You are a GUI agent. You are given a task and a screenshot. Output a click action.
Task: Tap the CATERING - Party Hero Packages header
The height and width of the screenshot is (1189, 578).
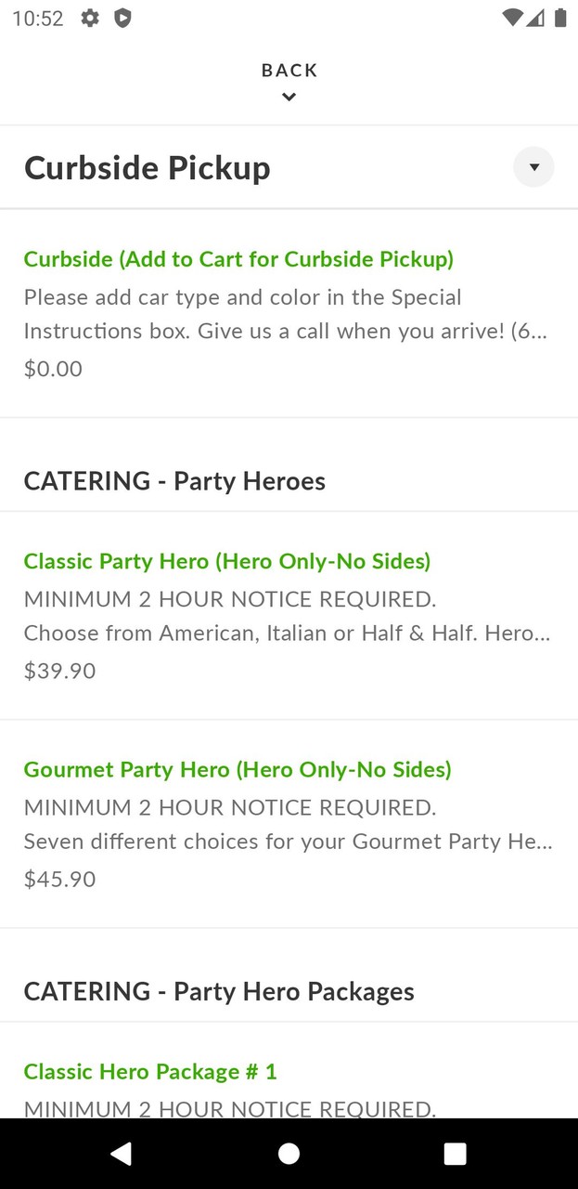[219, 991]
